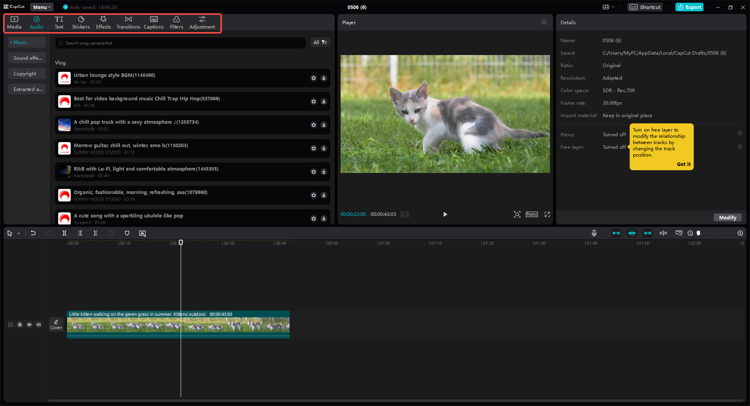
Task: Record a voiceover with the microphone icon
Action: coord(594,233)
